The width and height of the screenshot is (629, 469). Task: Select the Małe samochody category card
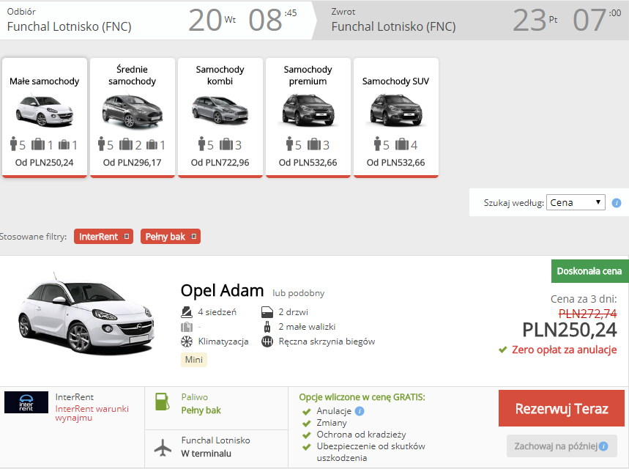45,117
